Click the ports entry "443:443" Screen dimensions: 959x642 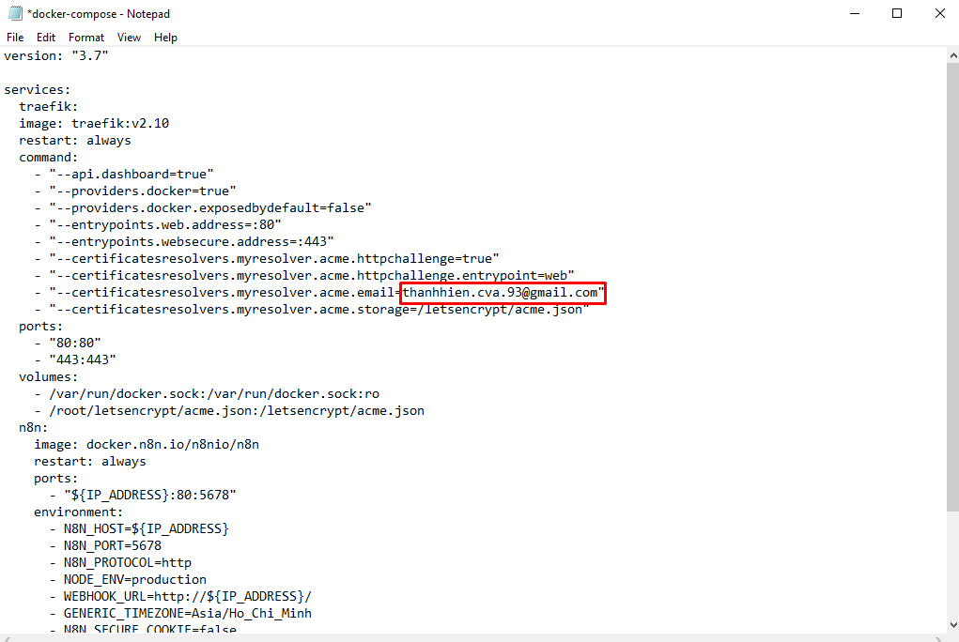(84, 359)
